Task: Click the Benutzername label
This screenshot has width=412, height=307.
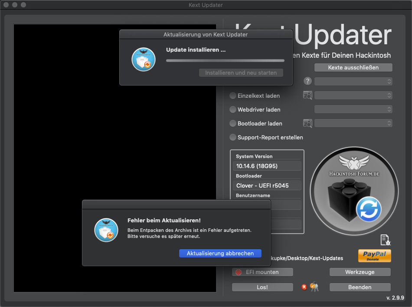Action: pyautogui.click(x=253, y=195)
